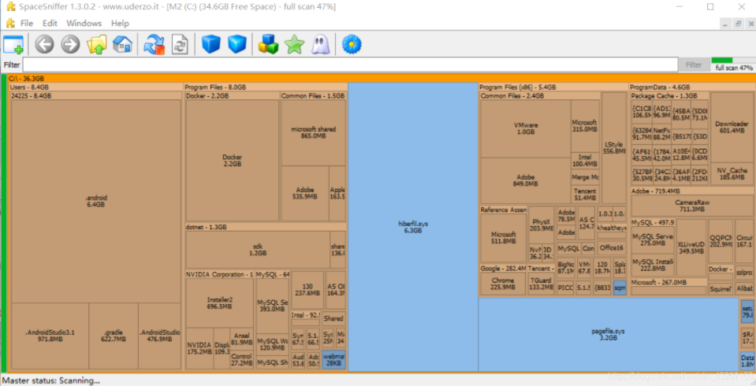Select the Microsoft 511.8MB block
This screenshot has height=386, width=756.
click(x=504, y=238)
